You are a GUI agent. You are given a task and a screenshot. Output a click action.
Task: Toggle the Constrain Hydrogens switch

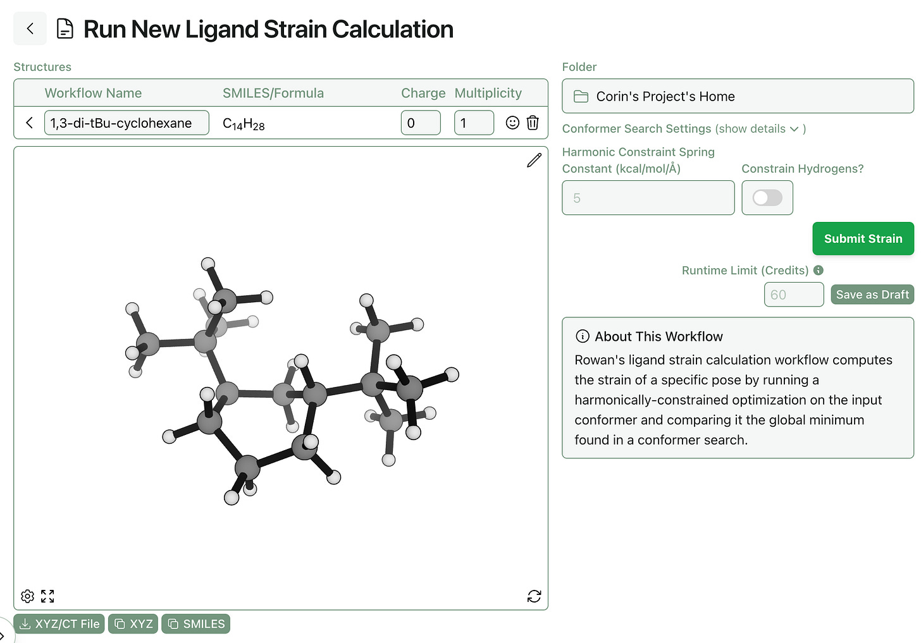(767, 198)
